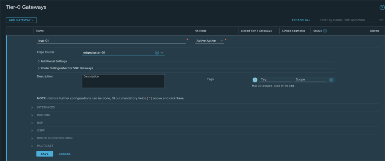Open the Add Gateway dropdown

21,20
